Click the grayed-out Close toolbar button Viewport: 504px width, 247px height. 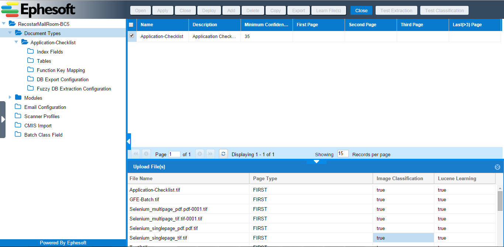185,10
